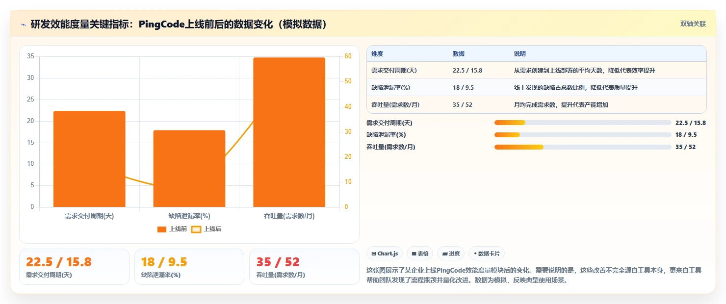Click the explanatory paragraph starting 这张图展示了
This screenshot has height=304, width=726.
pyautogui.click(x=534, y=276)
